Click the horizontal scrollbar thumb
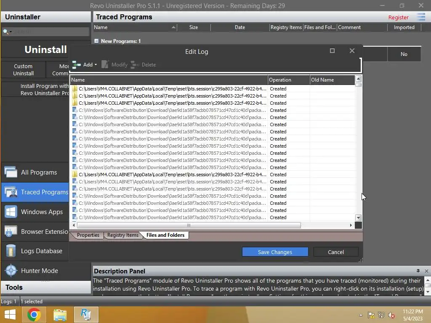The width and height of the screenshot is (431, 323). [x=189, y=225]
